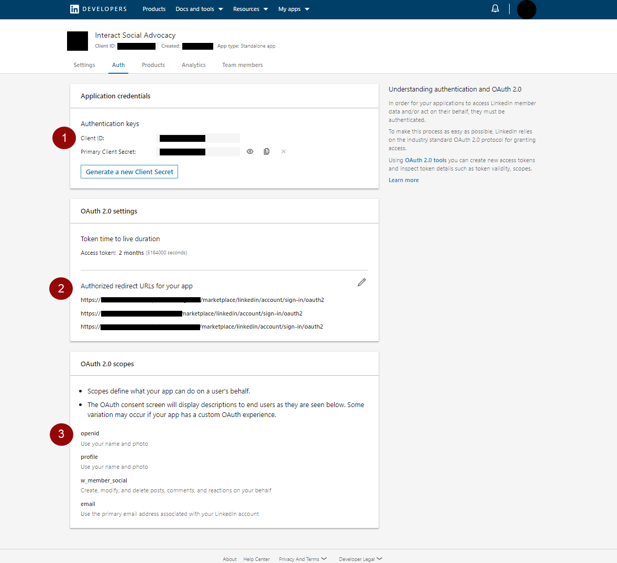617x563 pixels.
Task: Expand Privacy And Terms footer menu
Action: [303, 559]
